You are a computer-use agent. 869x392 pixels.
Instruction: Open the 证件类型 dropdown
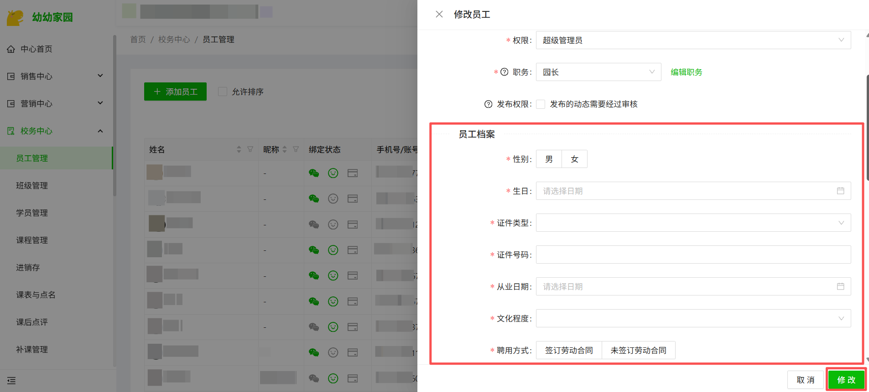click(693, 223)
